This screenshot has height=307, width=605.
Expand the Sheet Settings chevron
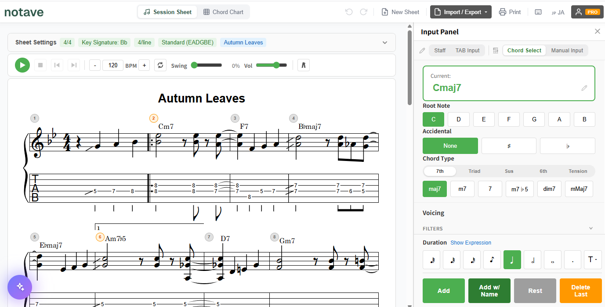385,43
